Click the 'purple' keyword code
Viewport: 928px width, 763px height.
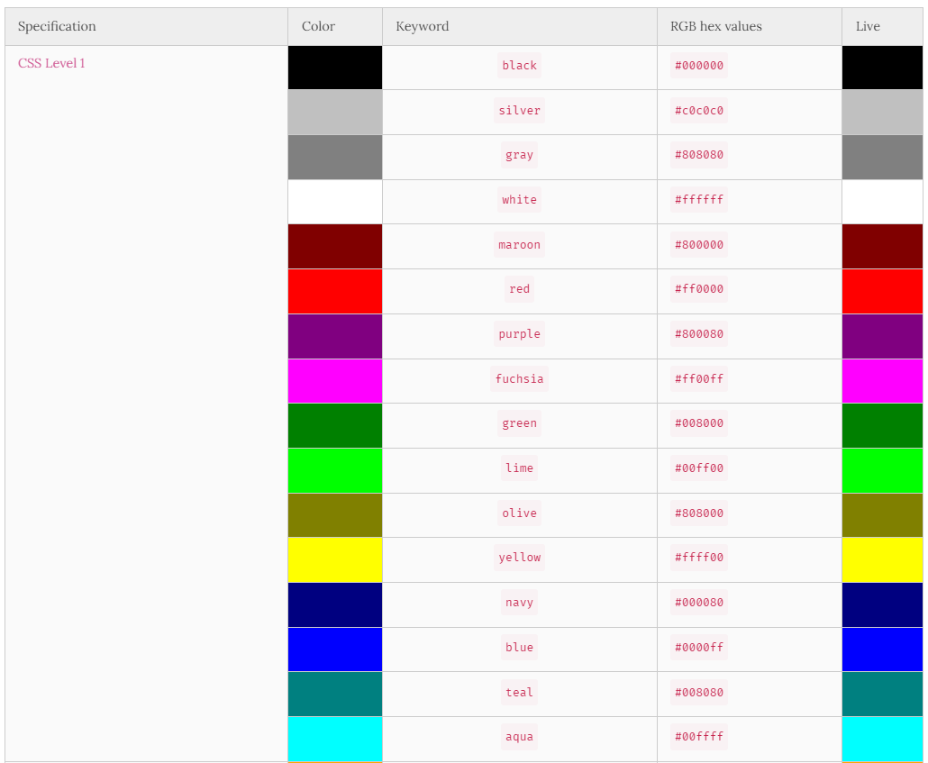point(519,334)
